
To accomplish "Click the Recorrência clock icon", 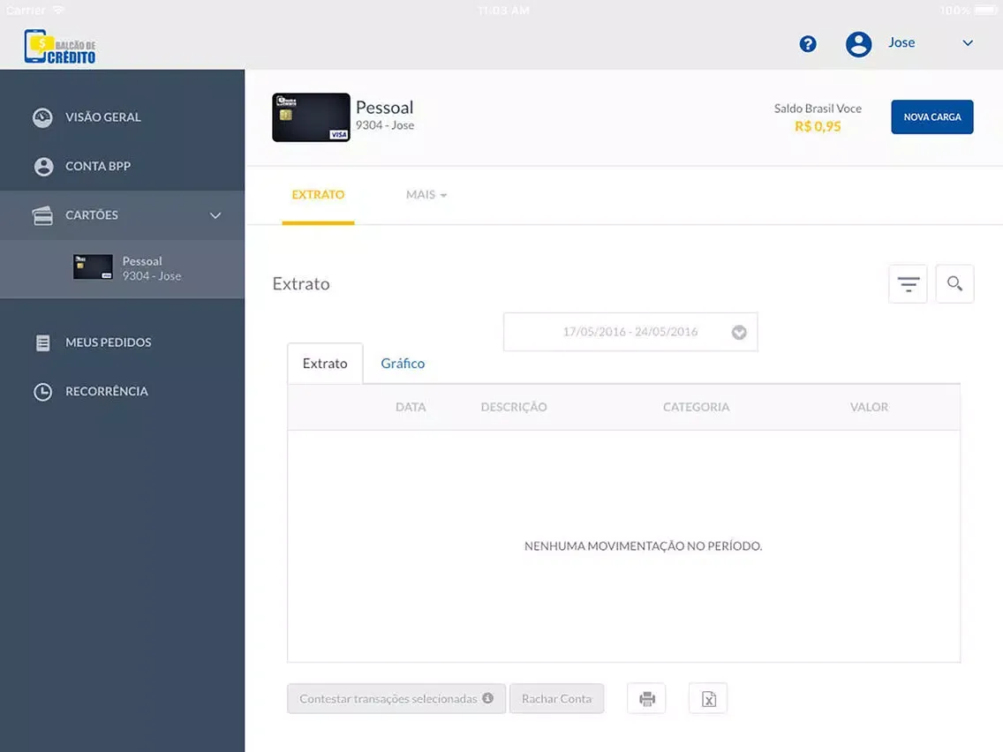I will (43, 392).
